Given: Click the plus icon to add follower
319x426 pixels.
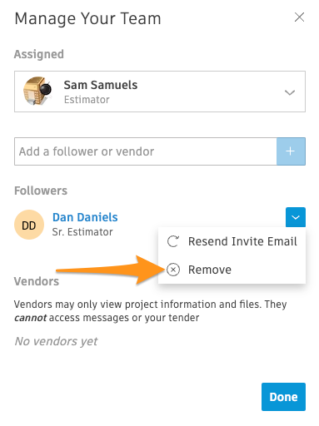Looking at the screenshot, I should 291,151.
